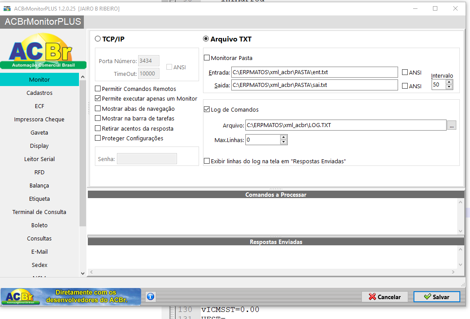Viewport: 470px width, 319px height.
Task: Click Respostas Enviadas left scroll arrow
Action: (x=92, y=272)
